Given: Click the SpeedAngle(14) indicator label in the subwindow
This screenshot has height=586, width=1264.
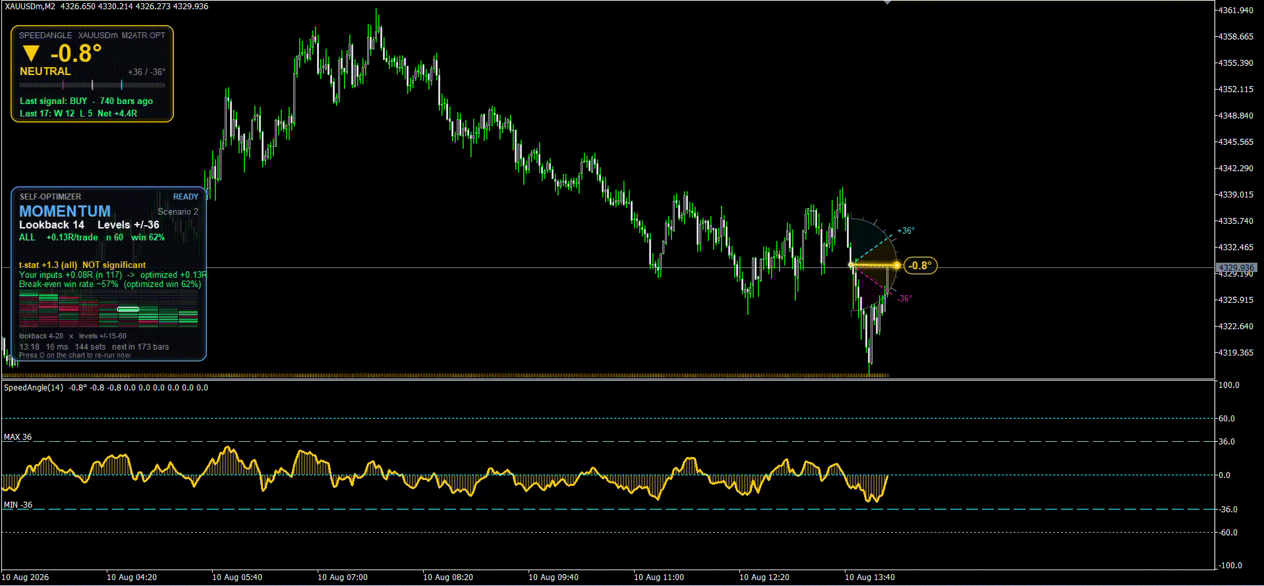Looking at the screenshot, I should click(x=34, y=388).
